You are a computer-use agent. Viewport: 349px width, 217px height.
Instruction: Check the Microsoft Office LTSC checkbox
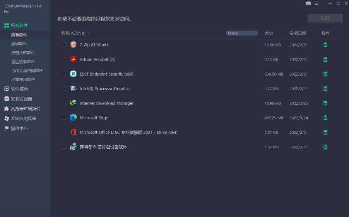[x=64, y=132]
